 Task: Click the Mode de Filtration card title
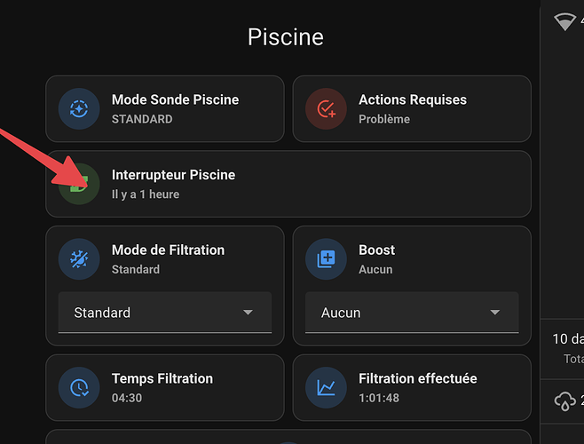tap(168, 250)
